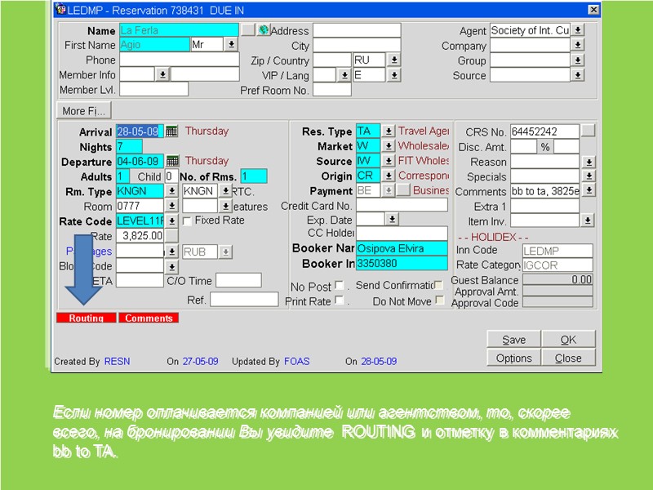Viewport: 653px width, 490px height.
Task: Click the More Fi... button
Action: point(84,111)
